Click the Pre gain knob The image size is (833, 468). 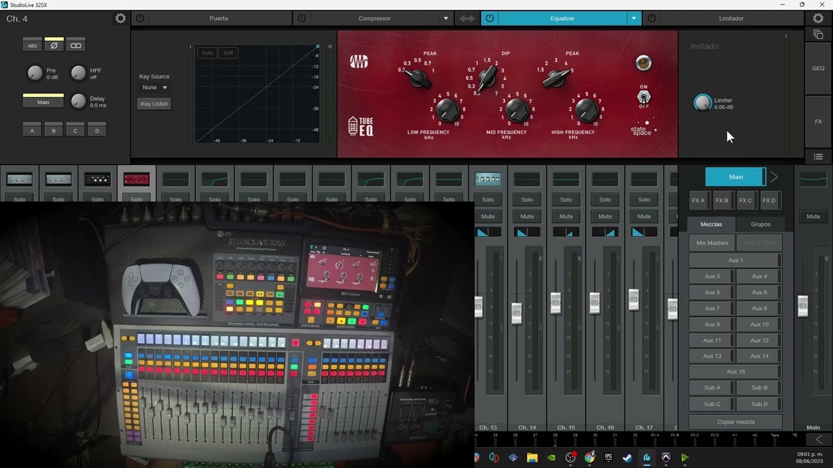pos(34,73)
